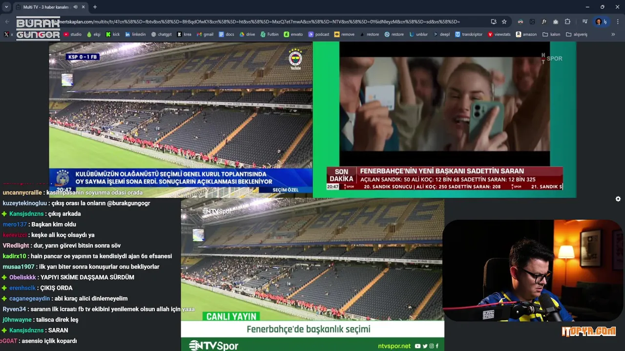Click chat username Obeliskkk
Viewport: 625px width, 351px height.
[x=22, y=277]
